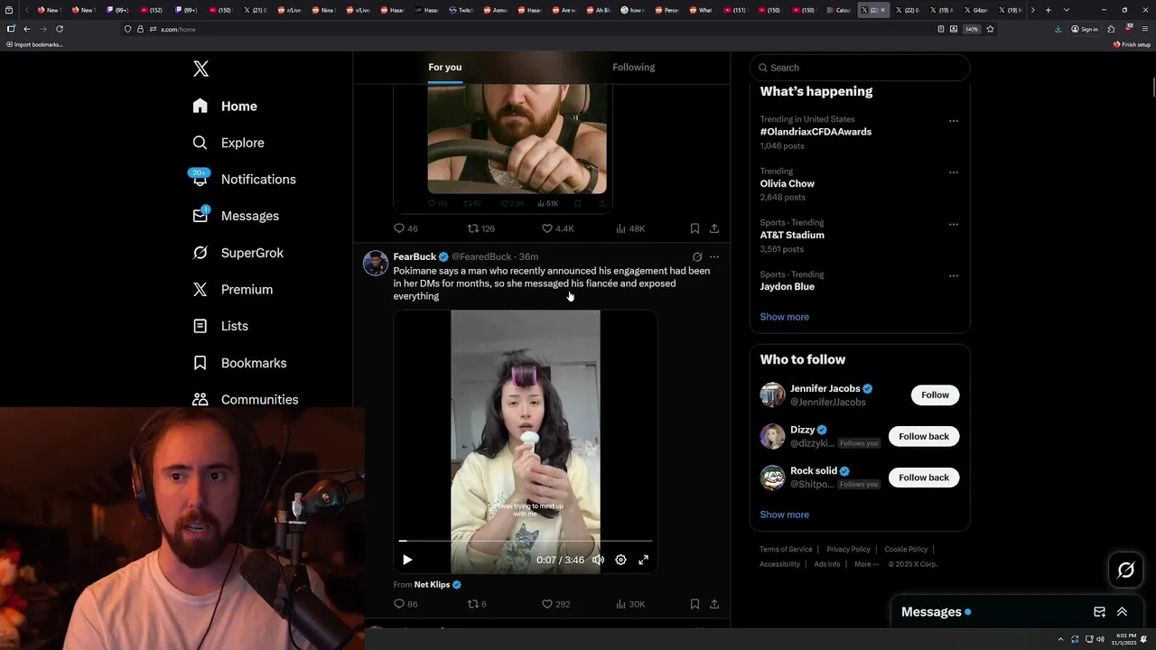The width and height of the screenshot is (1156, 650).
Task: Click the video progress bar
Action: (x=526, y=541)
